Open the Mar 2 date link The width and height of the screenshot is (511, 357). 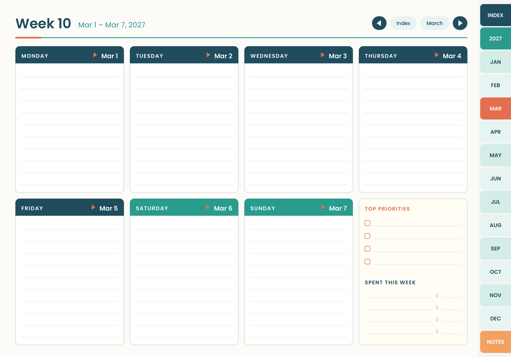click(224, 56)
